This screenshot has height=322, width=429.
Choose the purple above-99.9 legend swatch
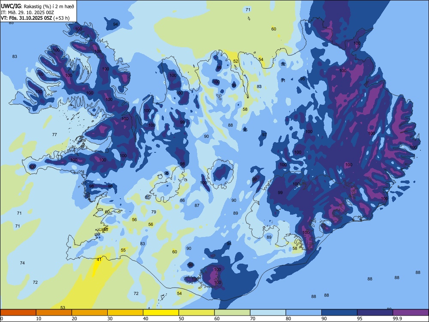coord(411,313)
